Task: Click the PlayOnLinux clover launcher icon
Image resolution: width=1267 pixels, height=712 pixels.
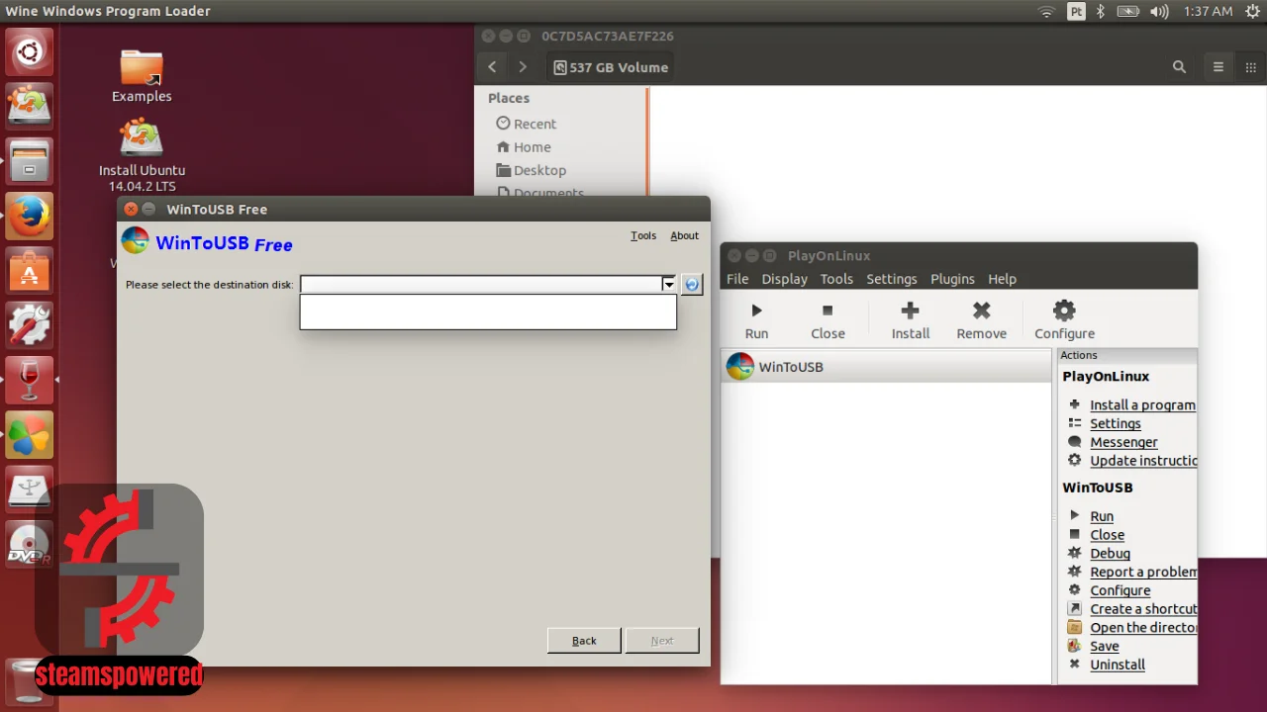Action: (29, 433)
